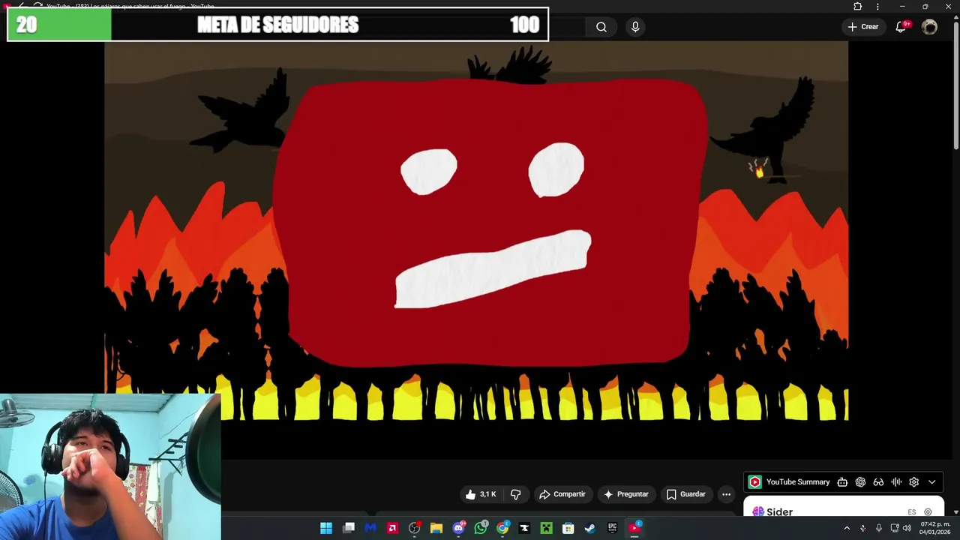Change Sider language ES selector
The height and width of the screenshot is (540, 960).
pos(911,512)
